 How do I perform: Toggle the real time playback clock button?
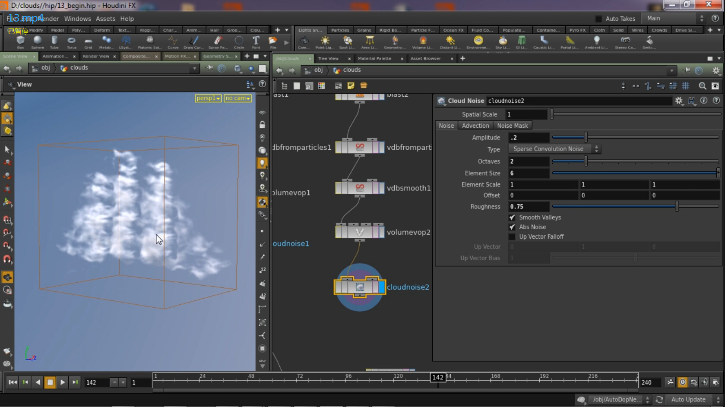682,382
